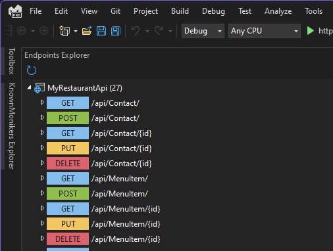Click the Save All icon
333x251 pixels.
[x=116, y=31]
